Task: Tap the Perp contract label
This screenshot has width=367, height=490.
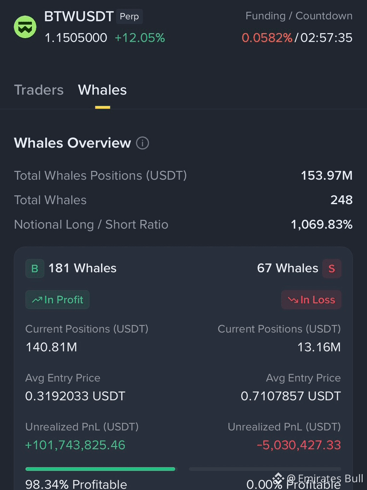Action: click(x=129, y=16)
